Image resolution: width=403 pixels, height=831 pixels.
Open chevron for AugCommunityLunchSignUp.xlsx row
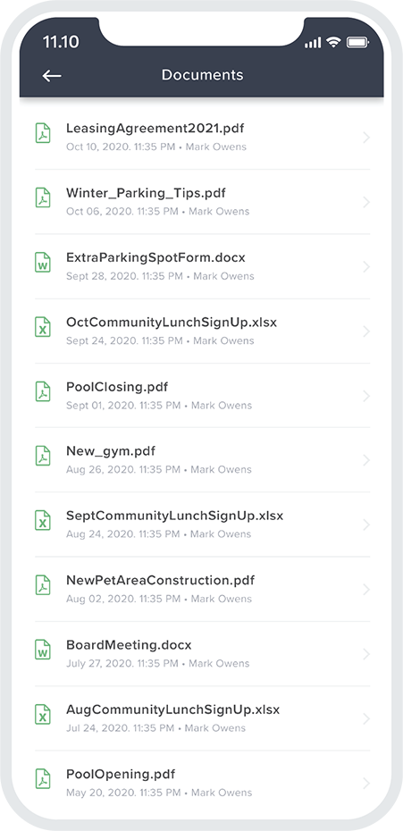(x=365, y=718)
